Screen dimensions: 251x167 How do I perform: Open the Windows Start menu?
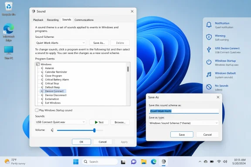coord(76,162)
